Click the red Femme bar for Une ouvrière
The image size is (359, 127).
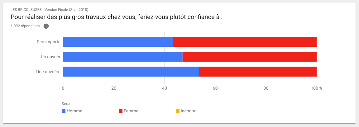(x=258, y=72)
